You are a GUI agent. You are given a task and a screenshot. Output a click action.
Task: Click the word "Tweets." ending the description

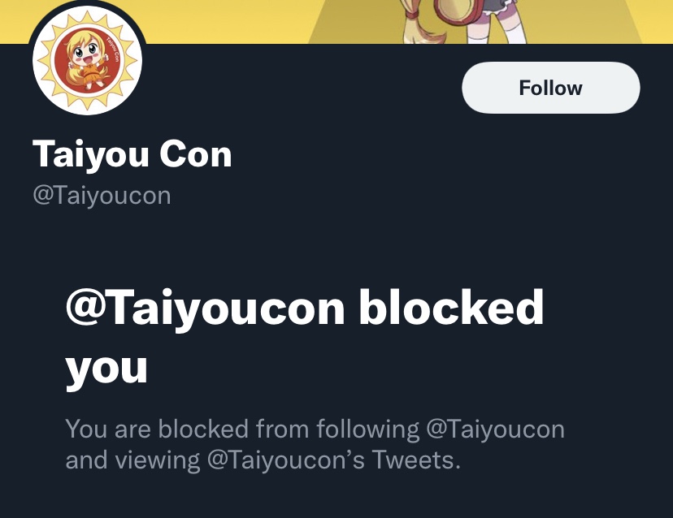click(416, 460)
